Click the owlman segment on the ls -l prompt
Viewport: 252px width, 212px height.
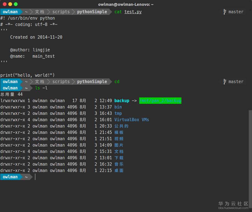click(x=10, y=88)
